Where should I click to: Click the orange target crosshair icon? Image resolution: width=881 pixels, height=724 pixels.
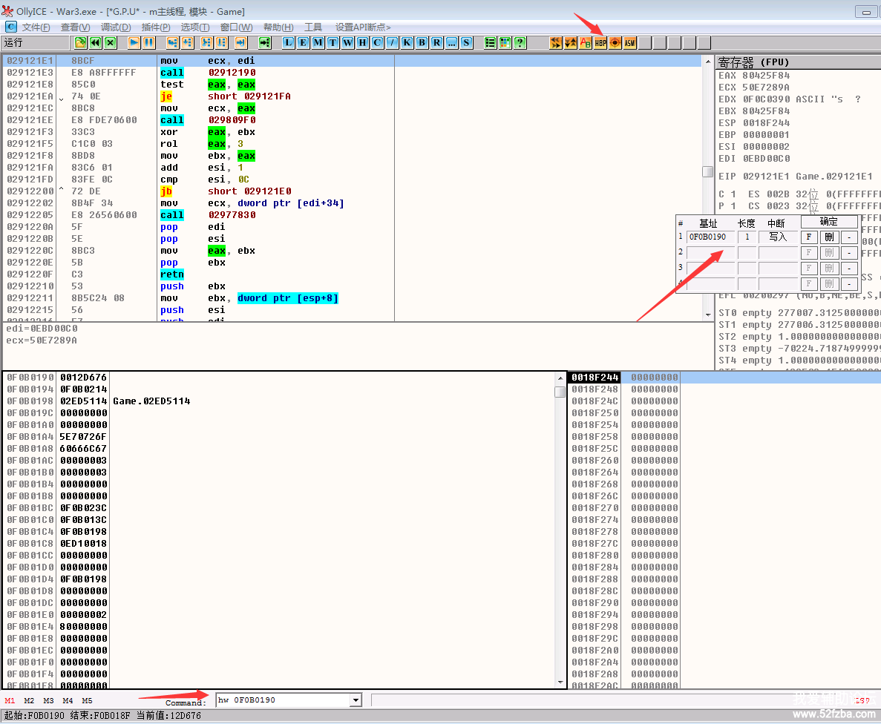(x=615, y=43)
